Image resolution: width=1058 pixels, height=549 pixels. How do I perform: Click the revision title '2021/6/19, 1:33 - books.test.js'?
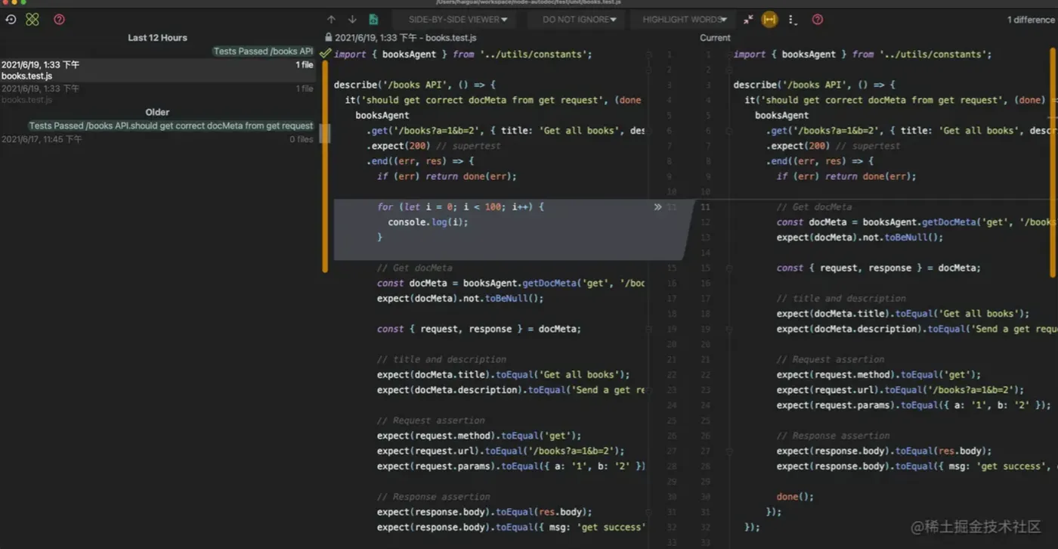(406, 37)
